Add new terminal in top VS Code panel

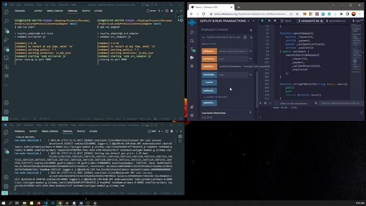click(x=159, y=11)
